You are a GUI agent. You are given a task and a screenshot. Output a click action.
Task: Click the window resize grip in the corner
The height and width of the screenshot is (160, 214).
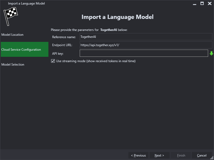coord(212,158)
